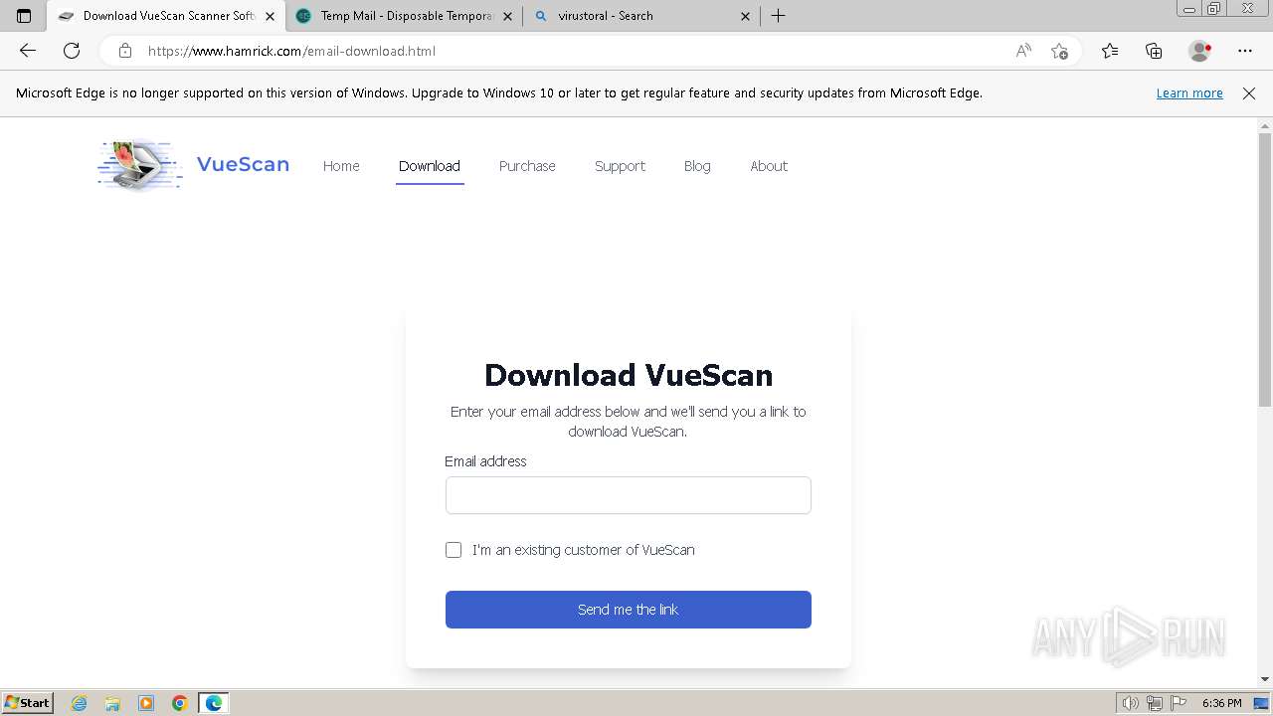Viewport: 1273px width, 716px height.
Task: Open the Collections panel
Action: click(1154, 51)
